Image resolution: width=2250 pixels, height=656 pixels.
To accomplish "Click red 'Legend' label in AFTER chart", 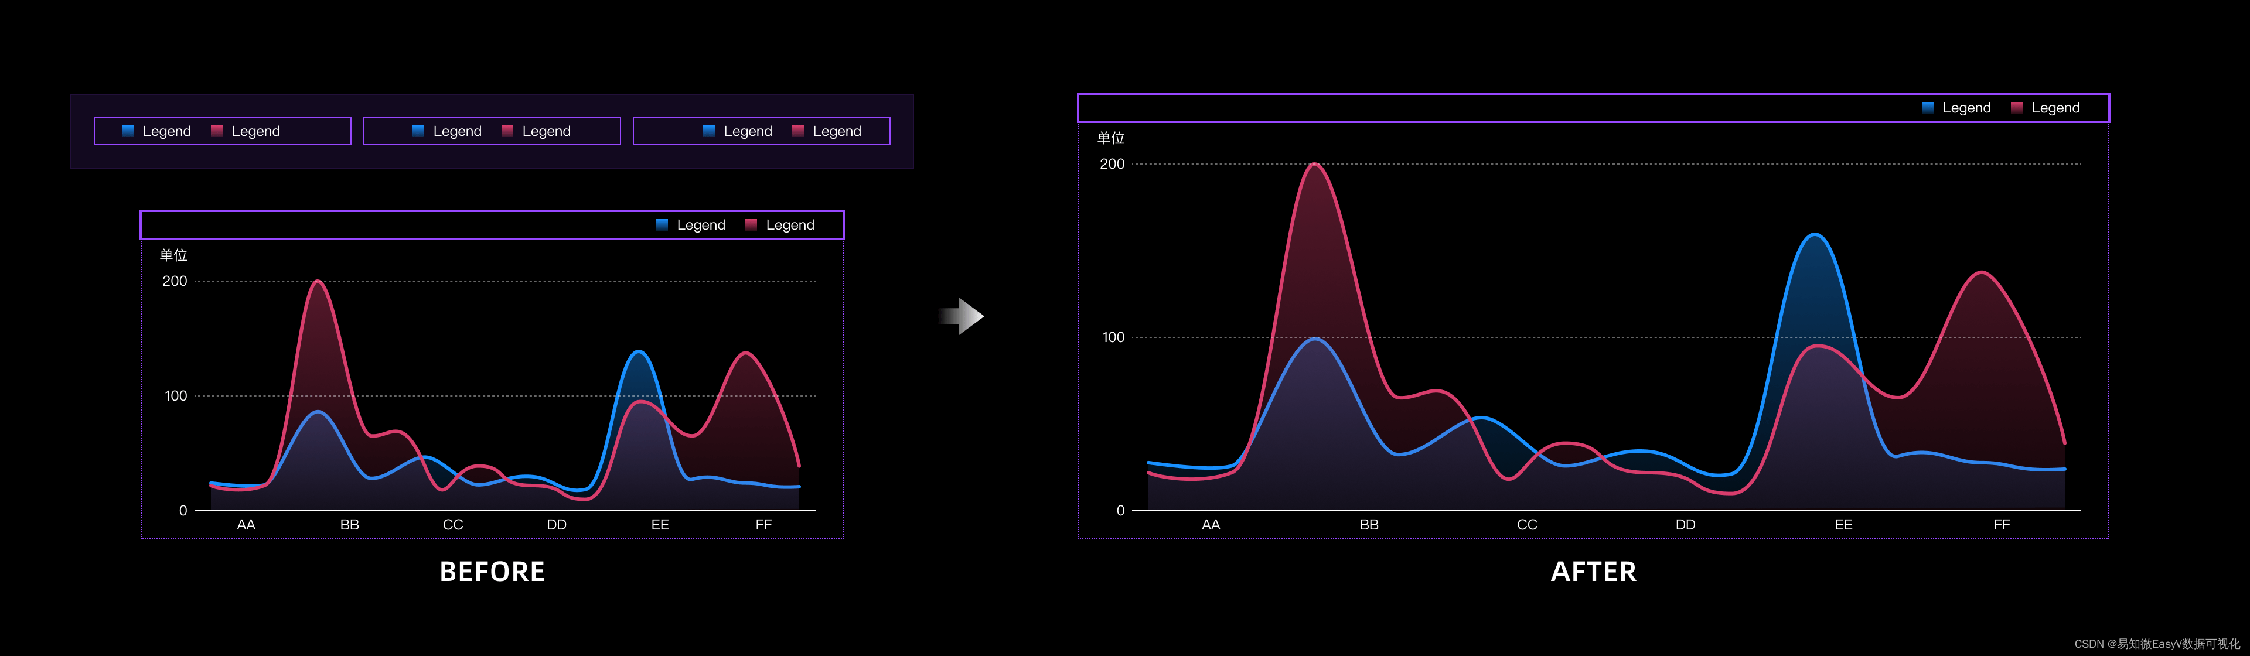I will [x=2056, y=107].
